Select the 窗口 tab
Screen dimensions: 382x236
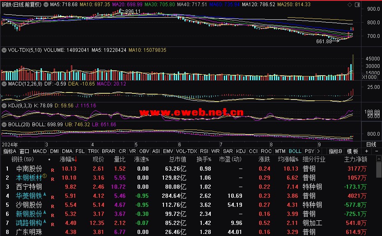(24, 151)
